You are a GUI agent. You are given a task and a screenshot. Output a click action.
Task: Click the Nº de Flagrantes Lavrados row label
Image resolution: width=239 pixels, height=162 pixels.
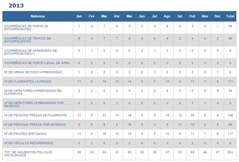coord(25,81)
